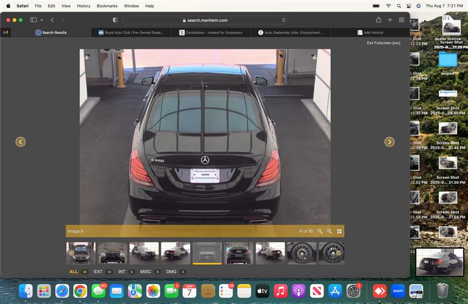The width and height of the screenshot is (468, 304).
Task: Open the second thumbnail showing front grille
Action: 112,253
